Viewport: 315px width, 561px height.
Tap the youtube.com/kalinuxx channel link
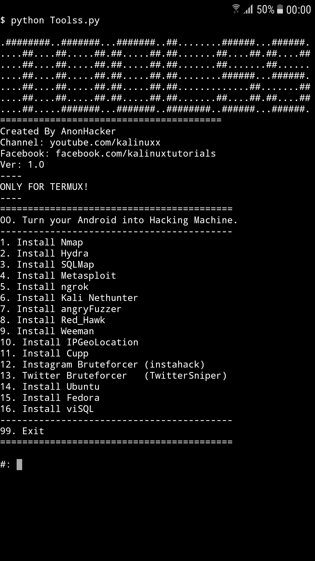105,142
